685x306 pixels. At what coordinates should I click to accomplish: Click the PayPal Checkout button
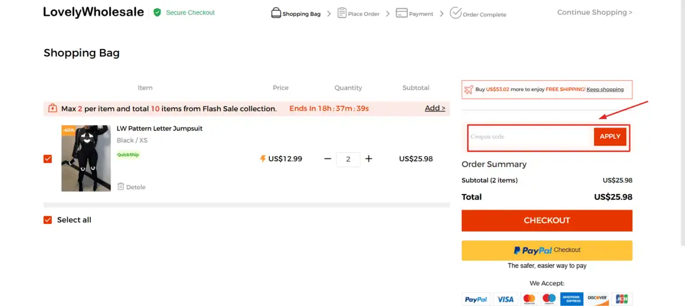pos(547,250)
